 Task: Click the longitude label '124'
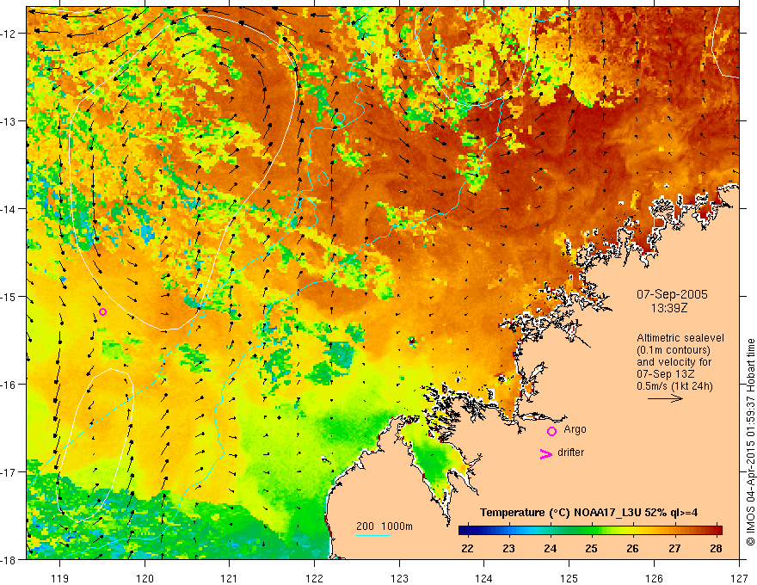tap(484, 578)
